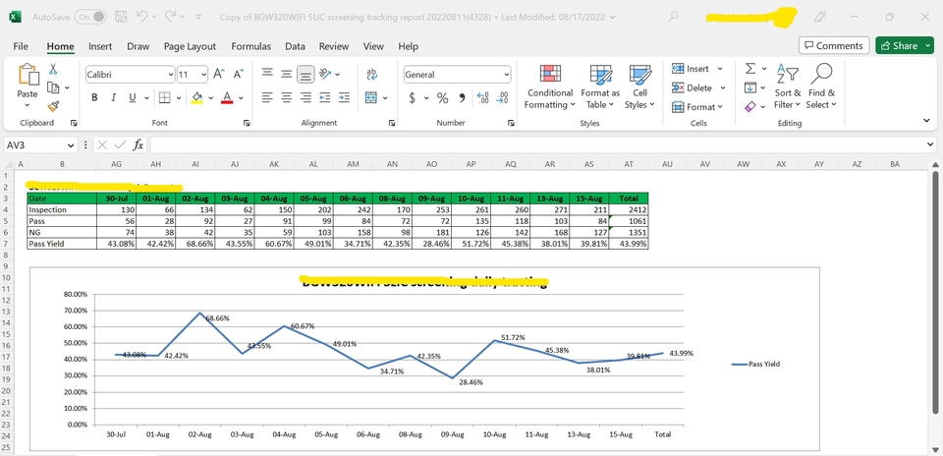Toggle Bold formatting
The height and width of the screenshot is (456, 943).
point(94,97)
